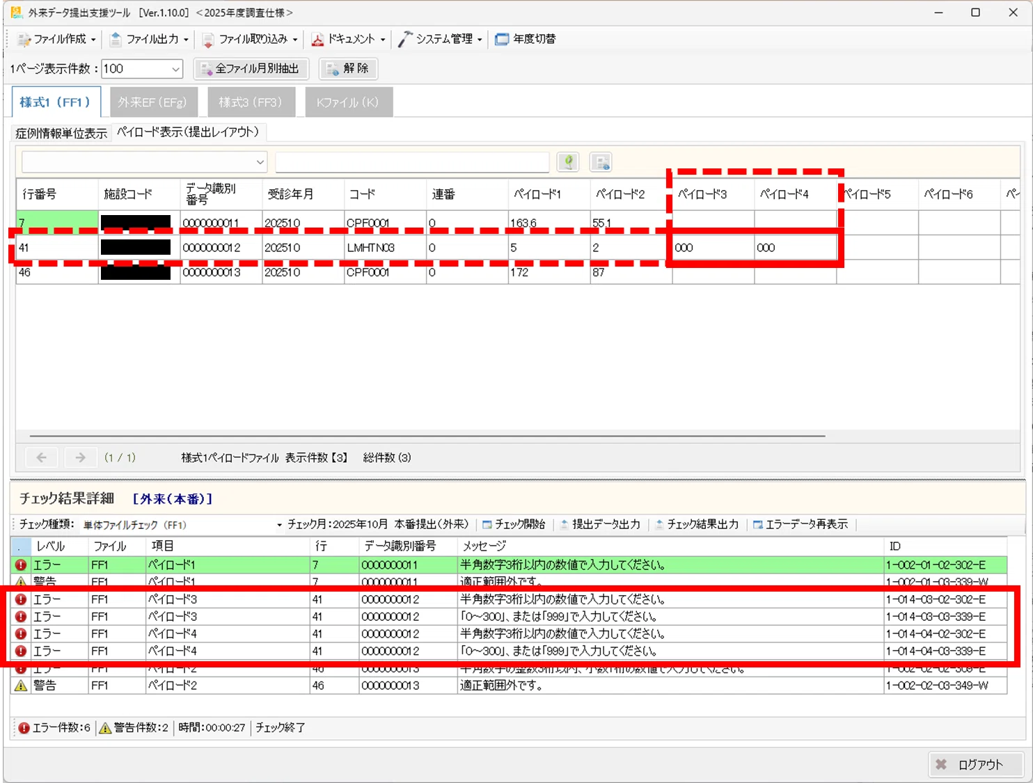Image resolution: width=1033 pixels, height=783 pixels.
Task: Go to next page arrow
Action: (x=80, y=457)
